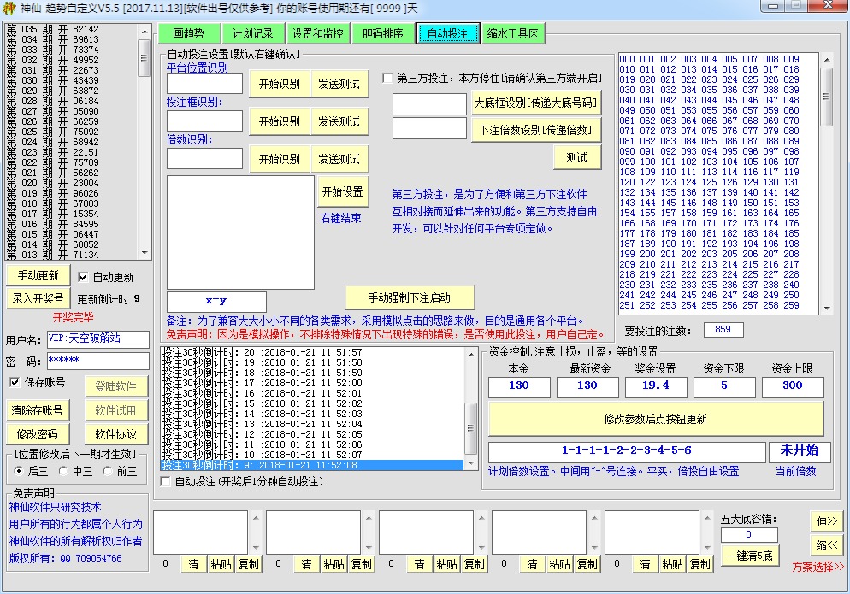Open the 计划记录 tab
The image size is (850, 594).
tap(252, 34)
